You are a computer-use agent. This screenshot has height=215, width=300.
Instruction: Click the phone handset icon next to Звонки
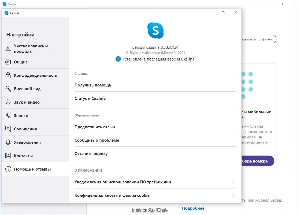point(8,115)
